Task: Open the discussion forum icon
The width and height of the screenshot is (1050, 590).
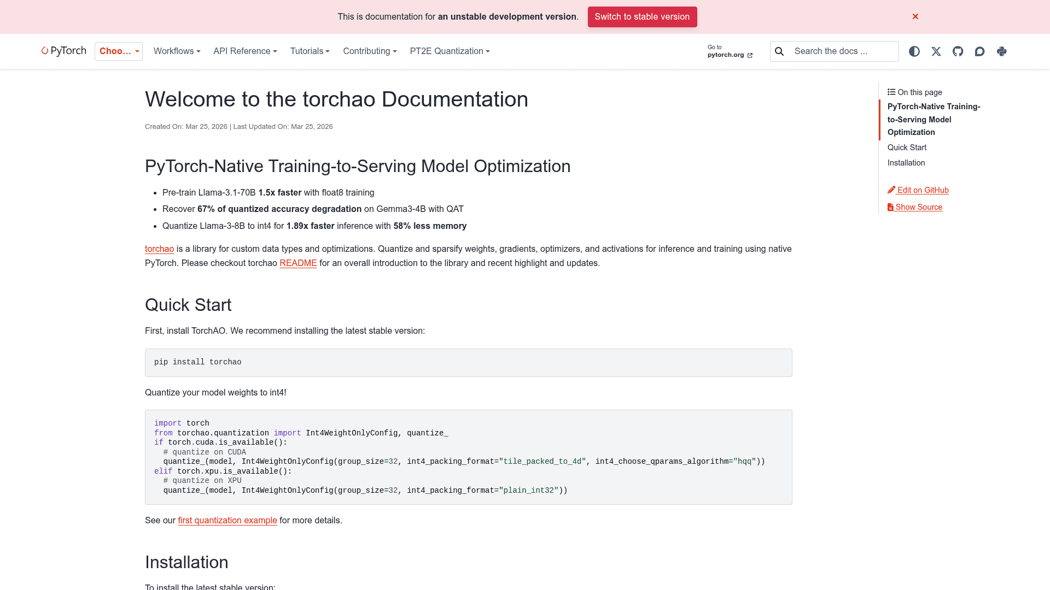Action: pyautogui.click(x=980, y=51)
